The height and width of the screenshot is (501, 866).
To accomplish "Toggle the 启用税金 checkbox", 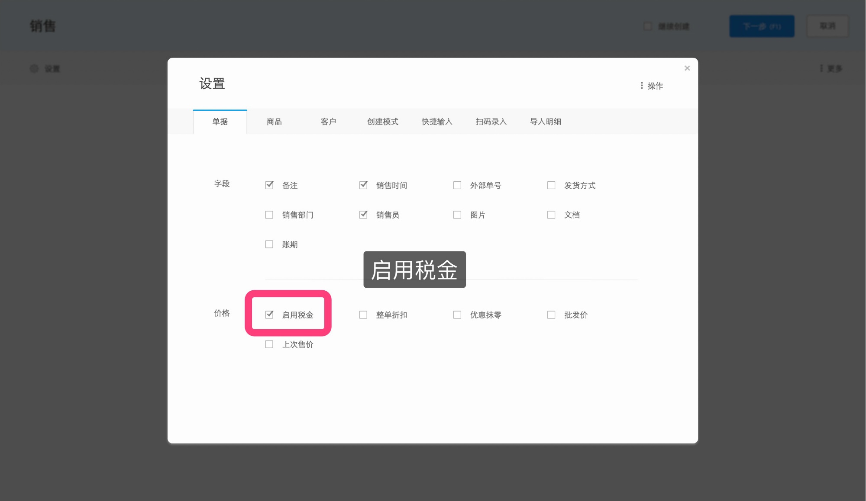I will (x=269, y=315).
